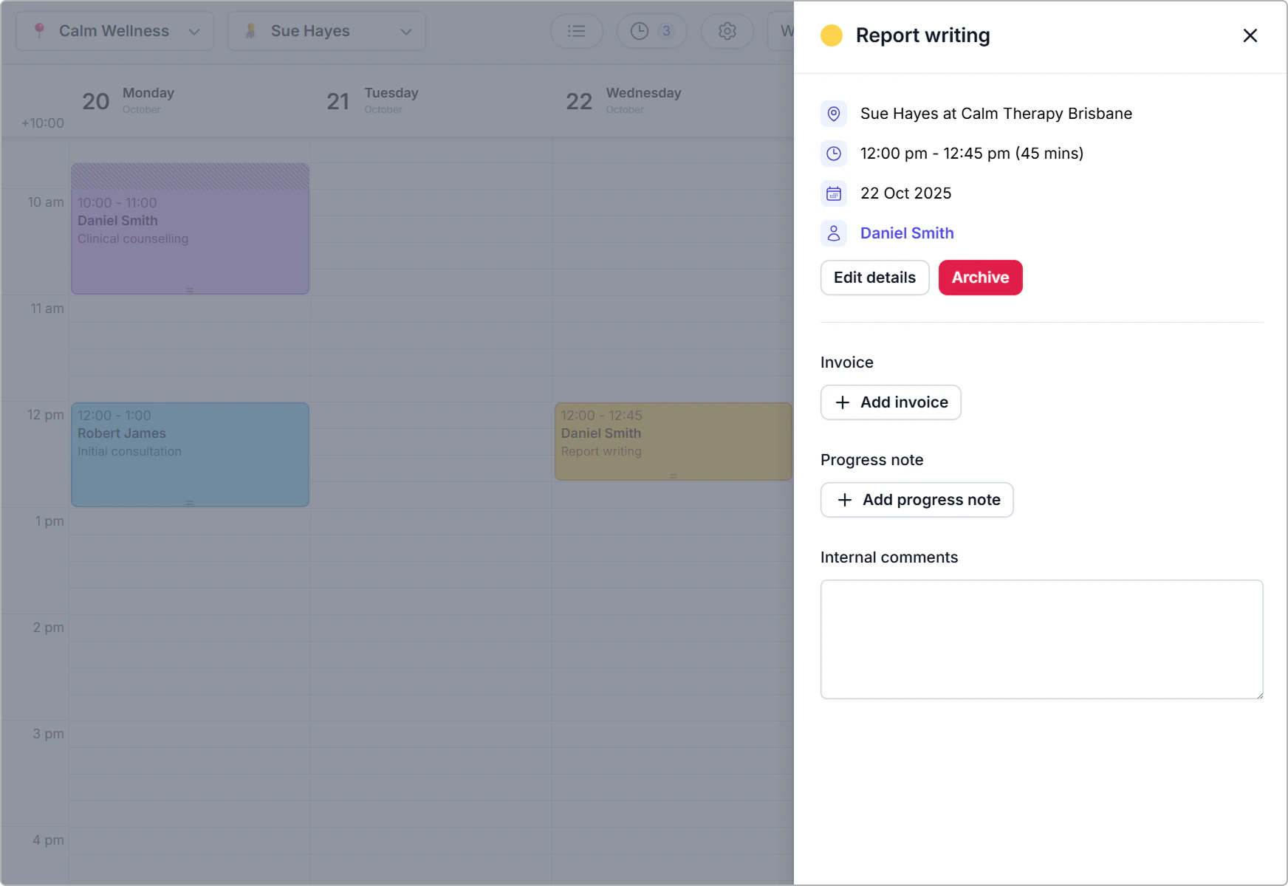The height and width of the screenshot is (886, 1288).
Task: Click the avatar icon beside Sue Hayes dropdown
Action: coord(251,30)
